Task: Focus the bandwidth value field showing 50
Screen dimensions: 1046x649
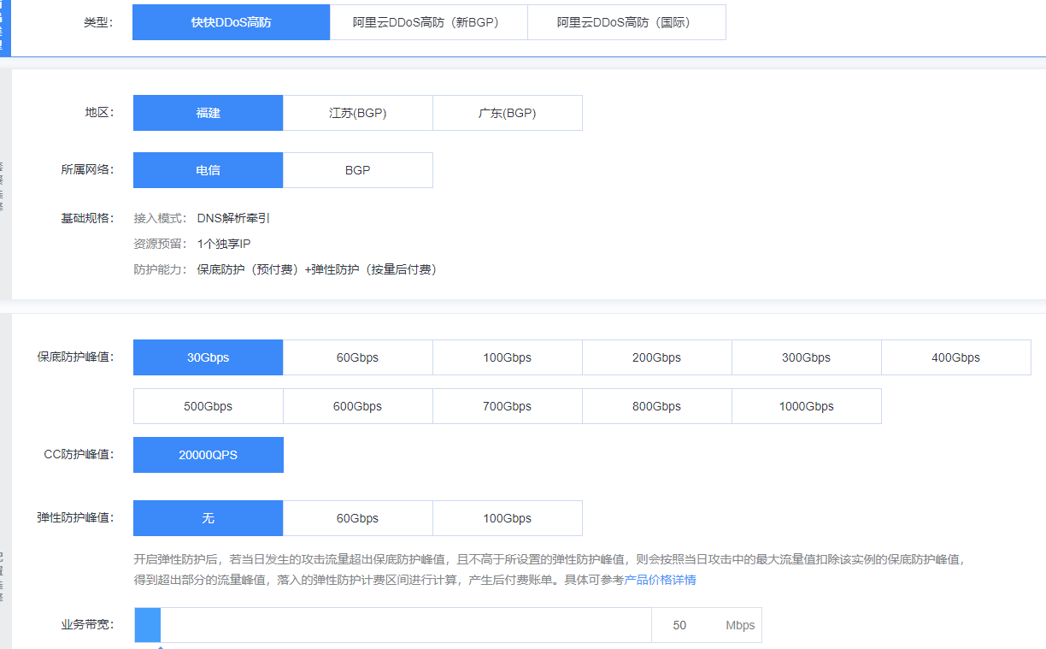Action: pyautogui.click(x=680, y=625)
